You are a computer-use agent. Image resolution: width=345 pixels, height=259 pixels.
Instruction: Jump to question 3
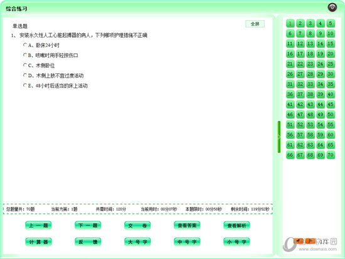310,23
